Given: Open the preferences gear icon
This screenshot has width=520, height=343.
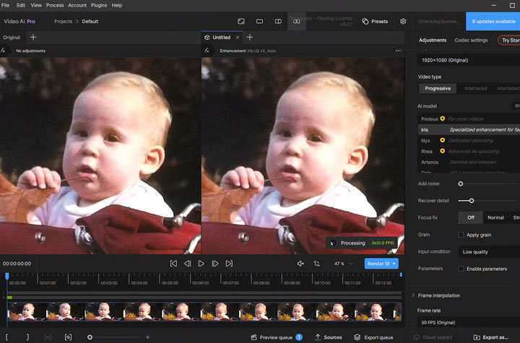Looking at the screenshot, I should click(x=403, y=21).
